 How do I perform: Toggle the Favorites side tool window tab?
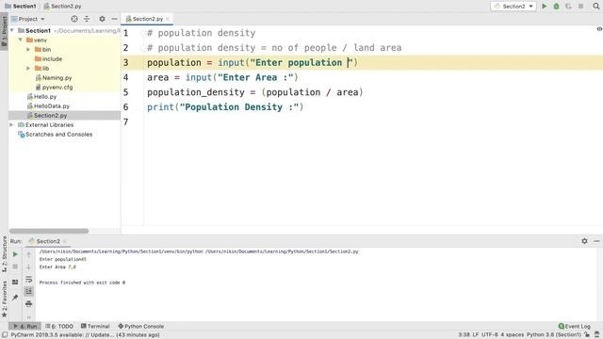click(4, 299)
